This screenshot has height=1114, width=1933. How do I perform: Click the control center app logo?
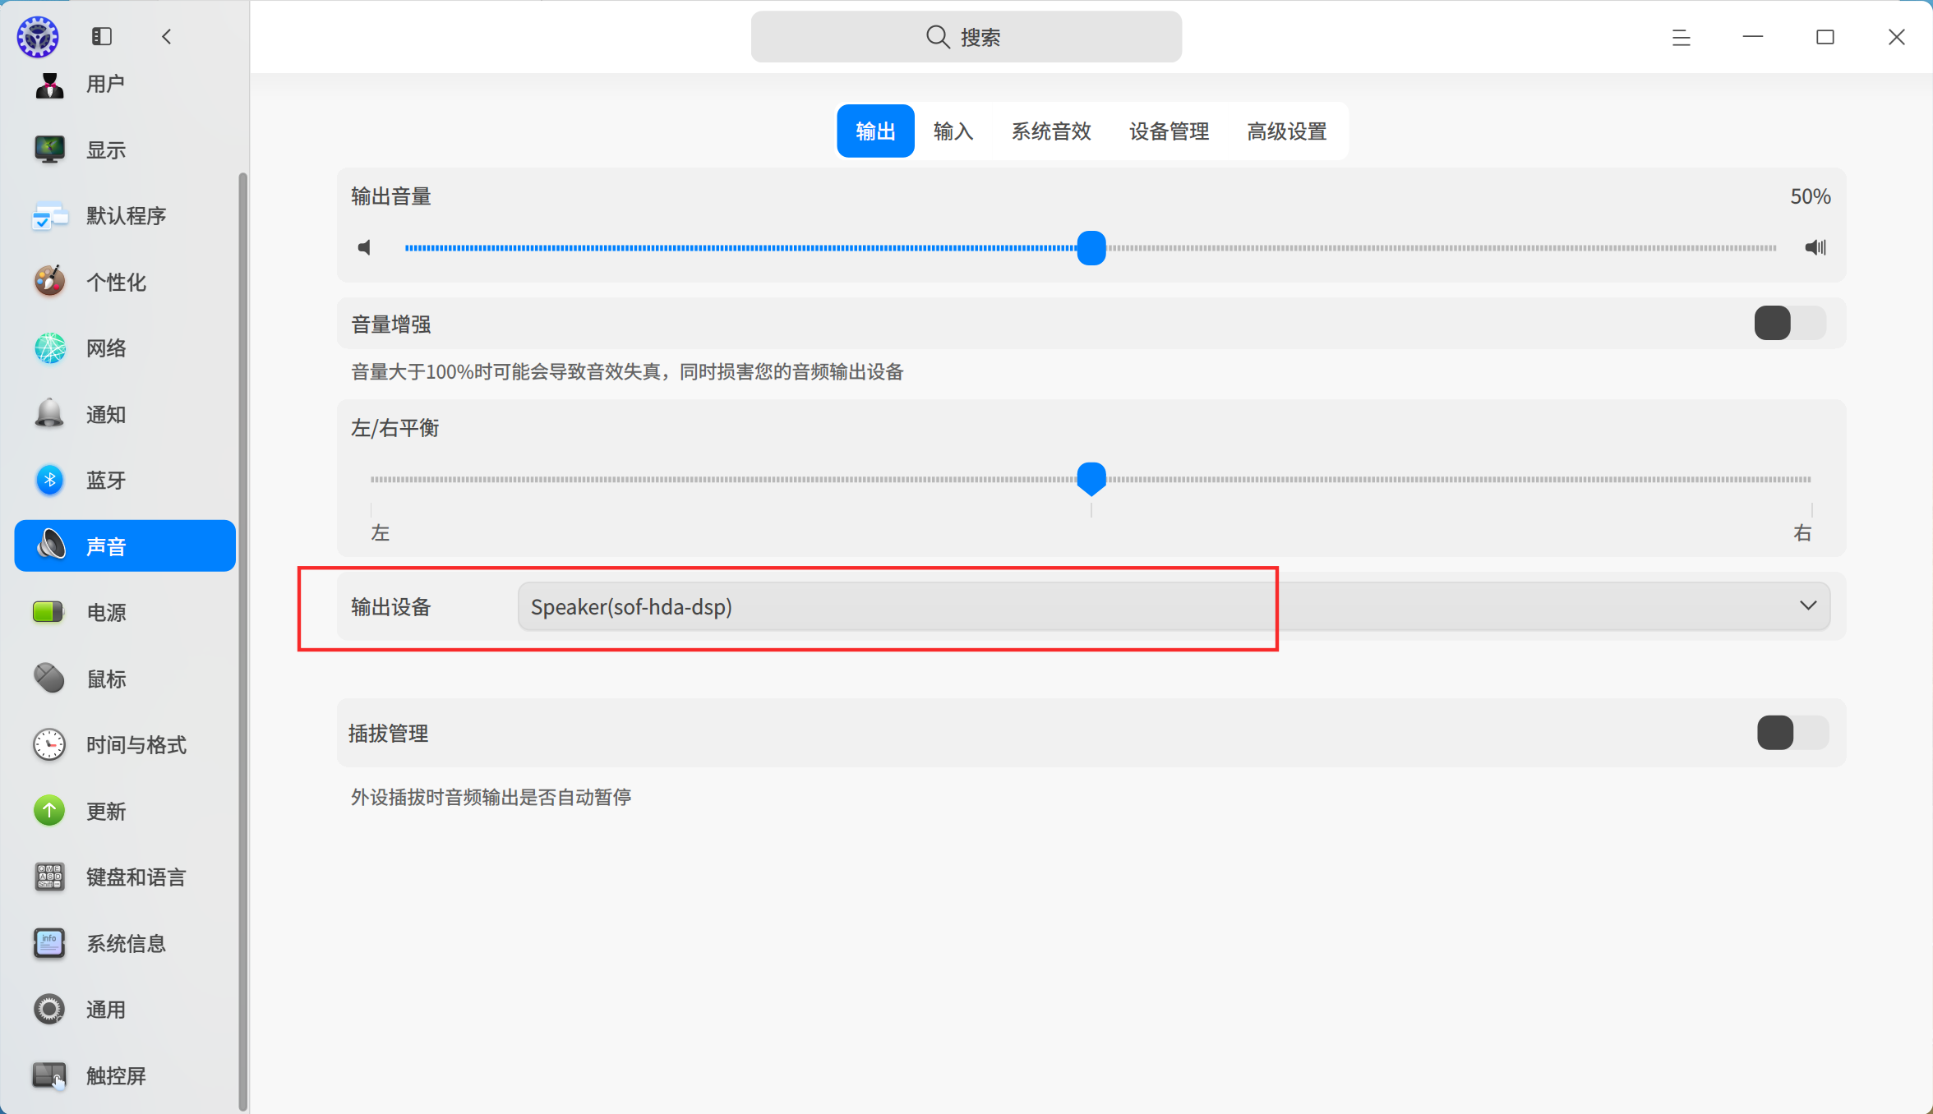point(38,37)
